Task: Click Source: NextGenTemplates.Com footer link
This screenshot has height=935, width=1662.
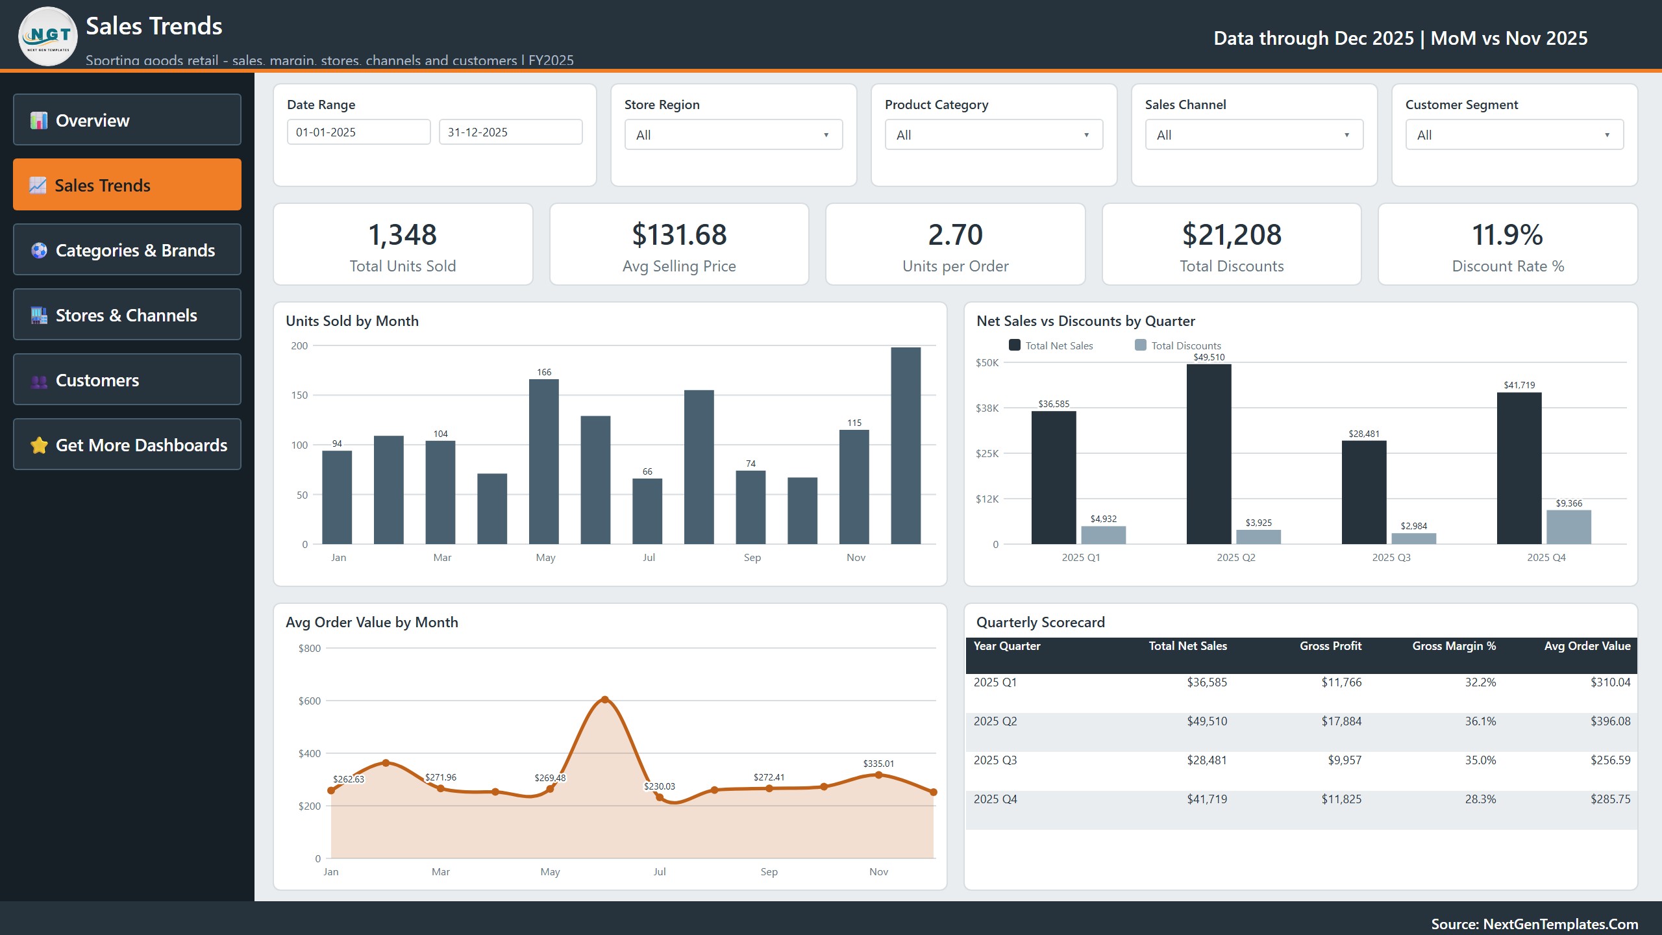Action: 1535,924
